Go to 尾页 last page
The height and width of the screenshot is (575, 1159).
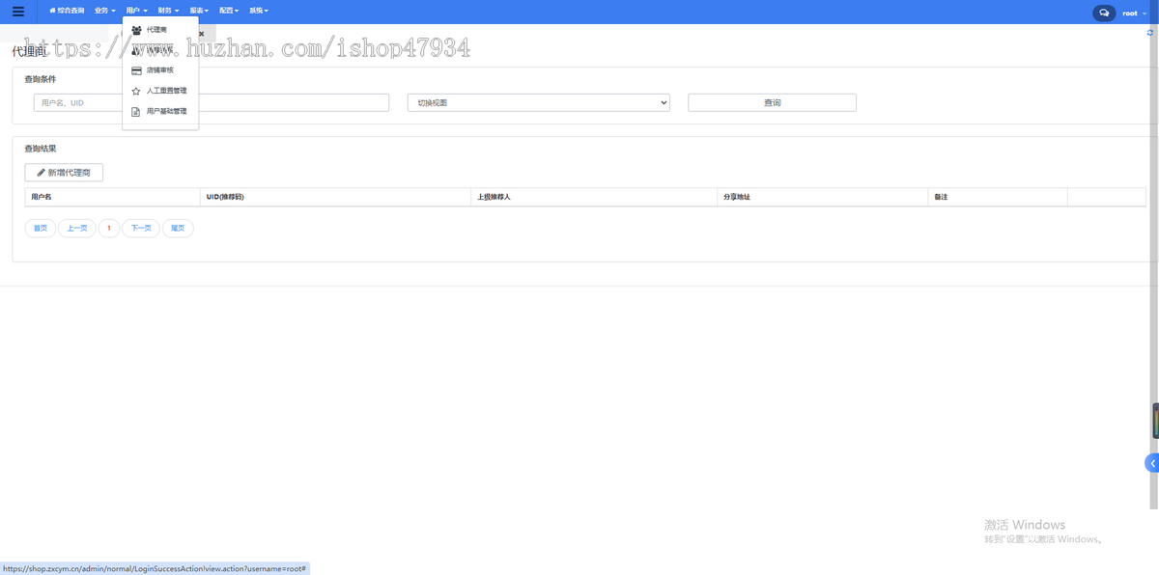(178, 229)
